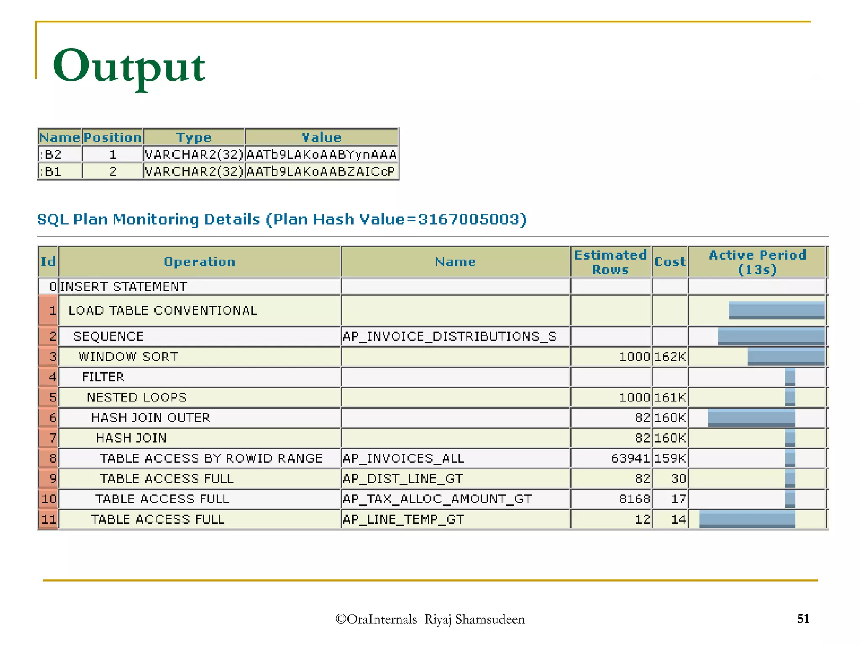Click object name 'AP_LINE_TEMP_GT'

403,519
